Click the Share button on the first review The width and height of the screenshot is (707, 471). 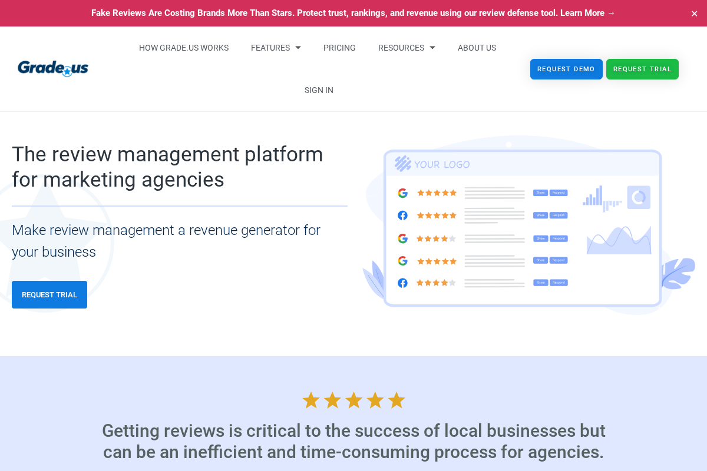(540, 193)
